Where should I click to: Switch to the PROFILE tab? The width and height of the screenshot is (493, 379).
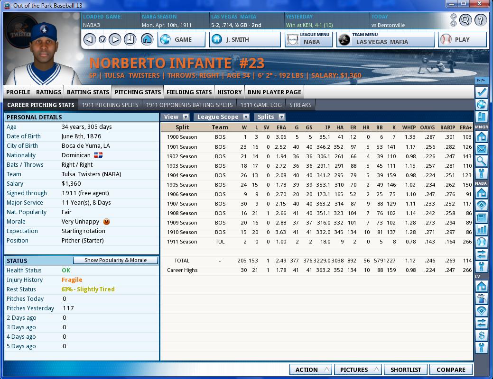click(18, 92)
